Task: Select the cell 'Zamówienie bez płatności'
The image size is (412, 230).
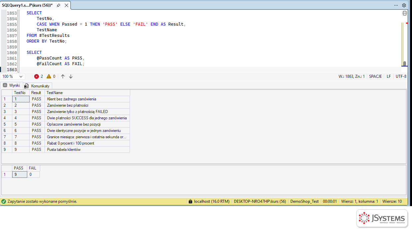Action: [87, 105]
